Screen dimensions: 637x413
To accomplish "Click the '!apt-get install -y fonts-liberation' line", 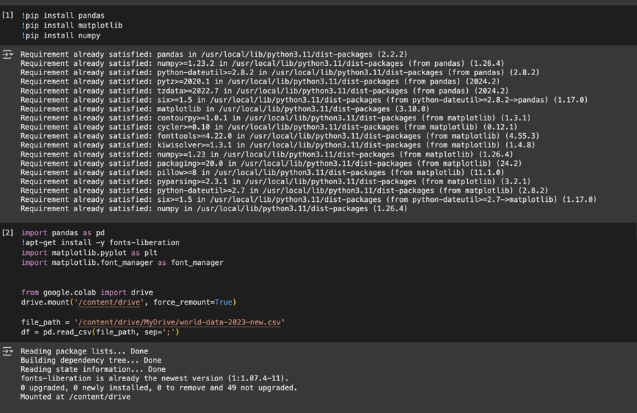I will 100,242.
